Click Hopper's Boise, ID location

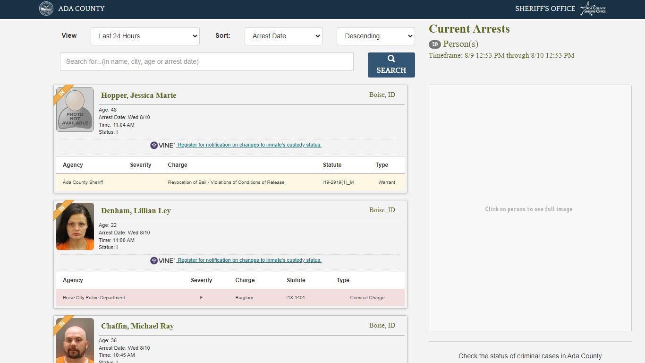(x=382, y=95)
